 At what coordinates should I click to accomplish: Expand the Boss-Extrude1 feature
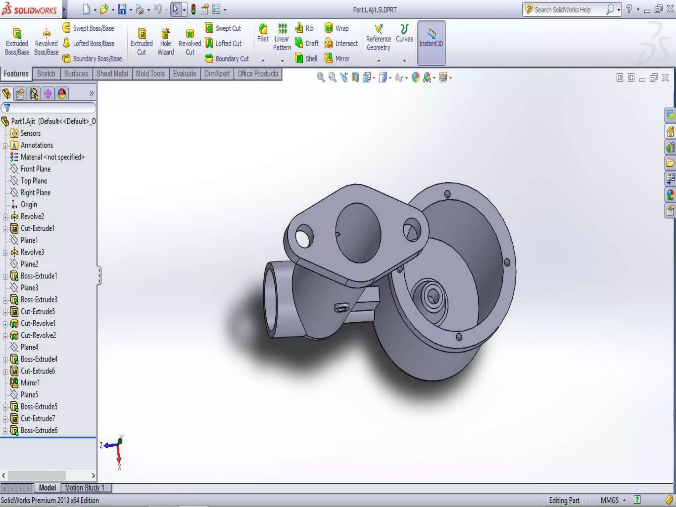(5, 276)
